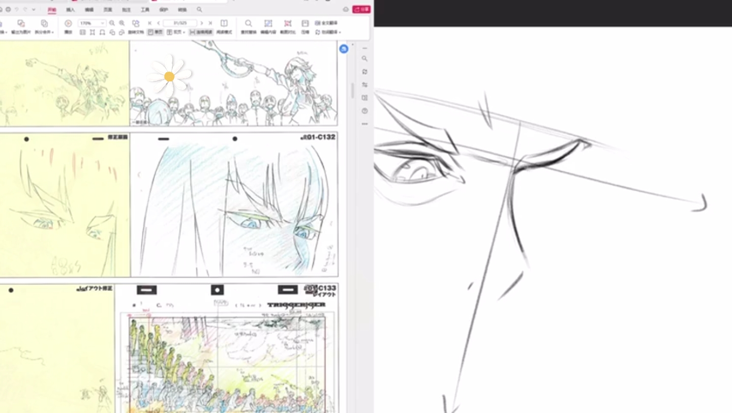Click 压缩 compress tool
The image size is (732, 413).
click(x=305, y=27)
